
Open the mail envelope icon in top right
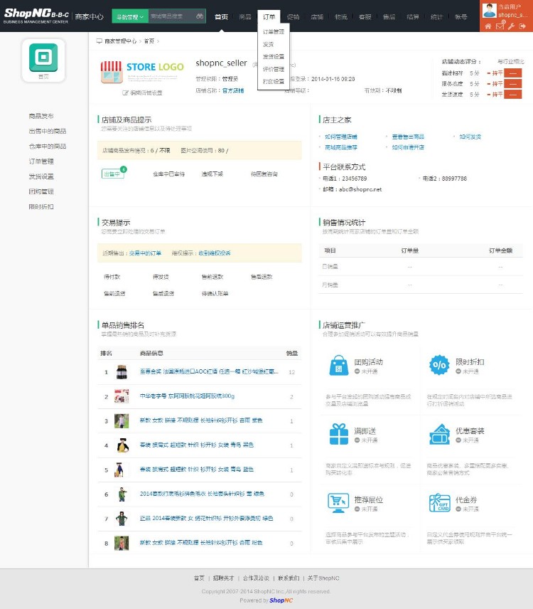point(500,26)
